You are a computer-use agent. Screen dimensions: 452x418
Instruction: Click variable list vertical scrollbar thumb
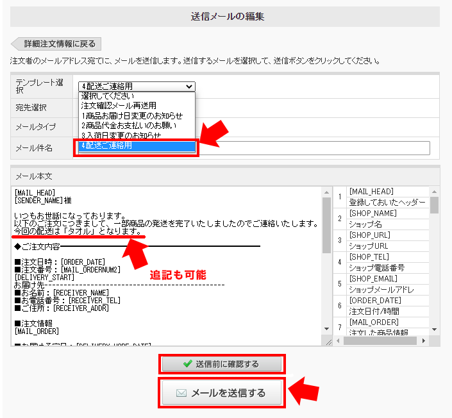tap(435, 205)
